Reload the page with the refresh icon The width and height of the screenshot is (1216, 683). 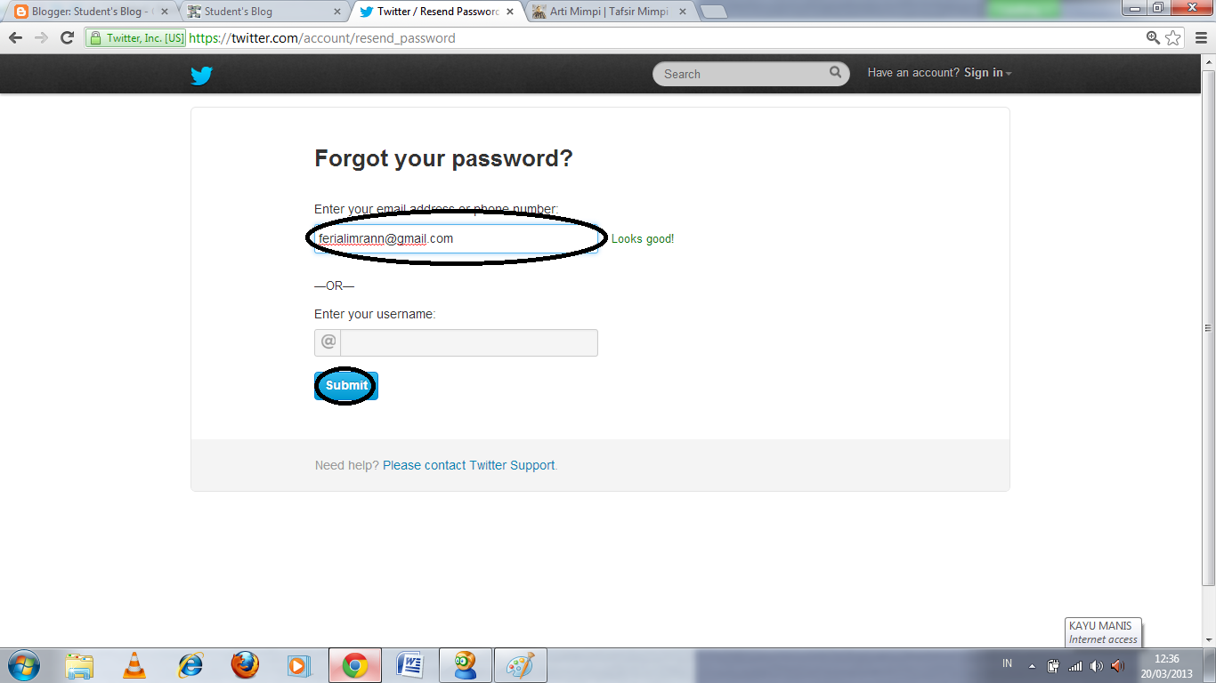point(67,37)
